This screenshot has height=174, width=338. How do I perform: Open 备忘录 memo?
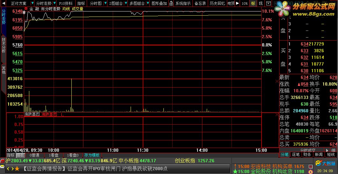click(200, 3)
